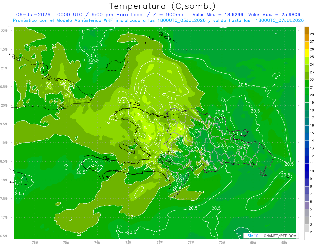Click the "72W" longitude axis label

pyautogui.click(x=159, y=242)
